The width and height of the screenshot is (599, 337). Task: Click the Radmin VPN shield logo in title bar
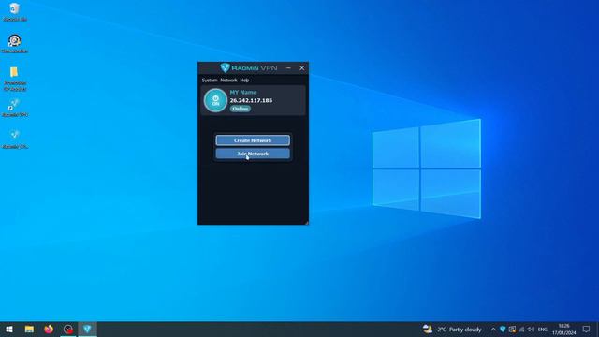[x=225, y=67]
